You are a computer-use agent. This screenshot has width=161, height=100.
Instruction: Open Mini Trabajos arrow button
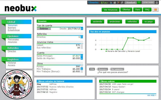tap(82, 69)
